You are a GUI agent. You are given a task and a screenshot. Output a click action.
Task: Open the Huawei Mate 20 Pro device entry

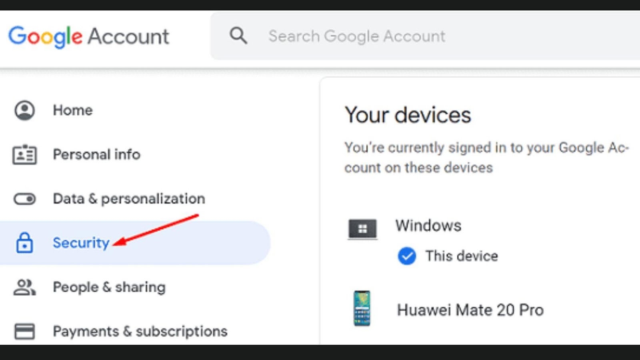pos(470,310)
